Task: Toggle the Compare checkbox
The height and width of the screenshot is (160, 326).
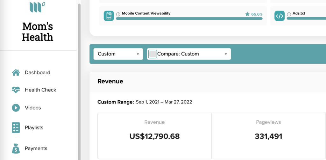Action: point(152,54)
